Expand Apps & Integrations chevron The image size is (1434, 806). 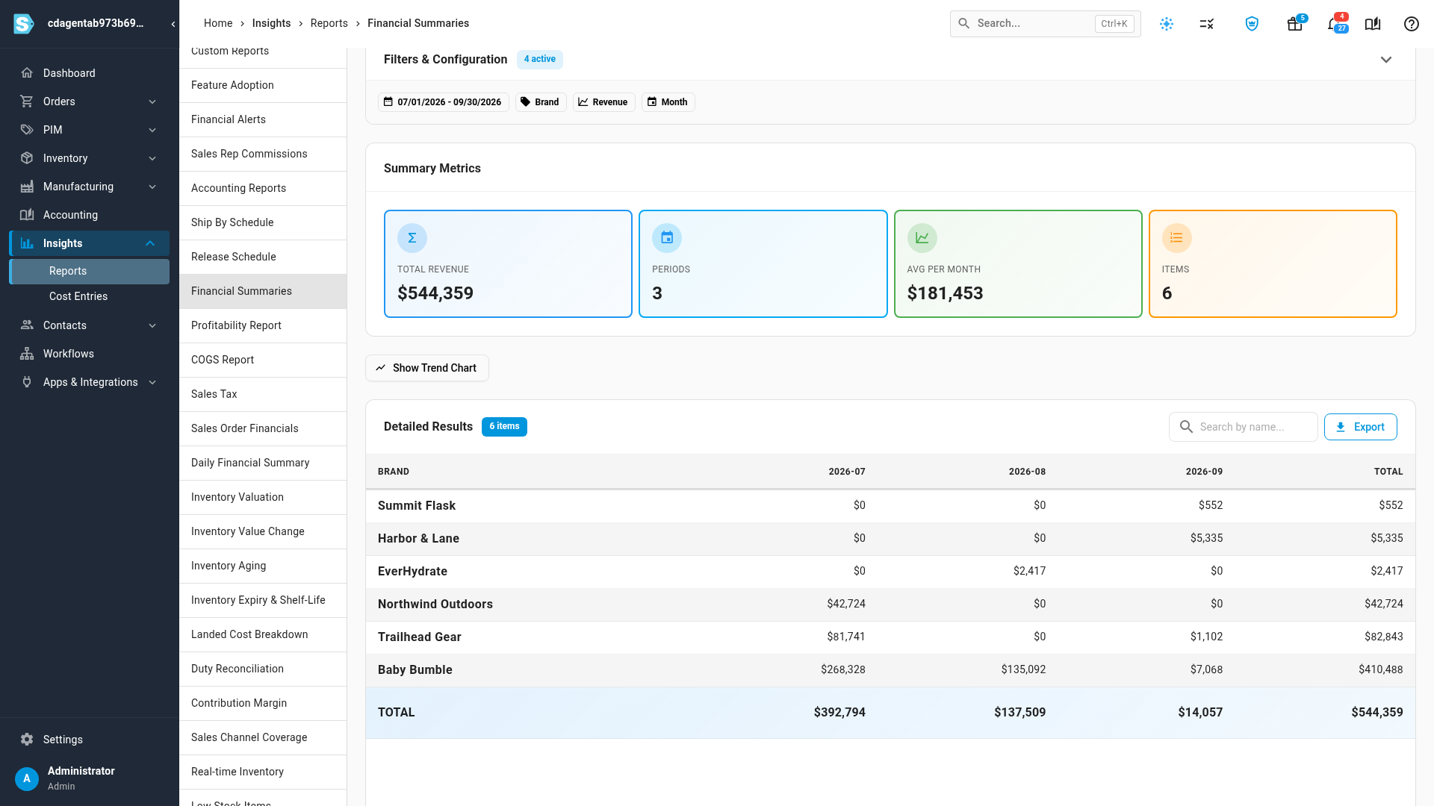[x=152, y=382]
